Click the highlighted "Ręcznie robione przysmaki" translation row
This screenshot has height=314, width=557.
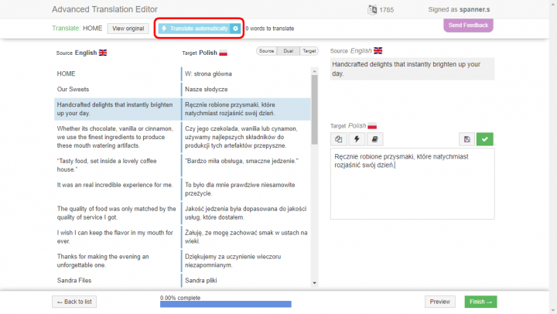246,109
